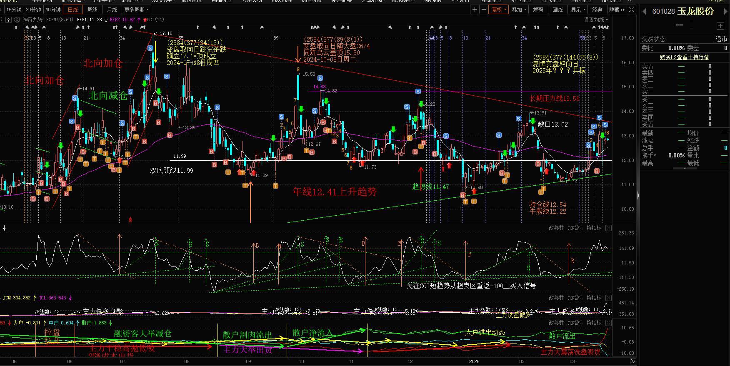The image size is (730, 366).
Task: Click the 买一 order book row
Action: pos(685,99)
